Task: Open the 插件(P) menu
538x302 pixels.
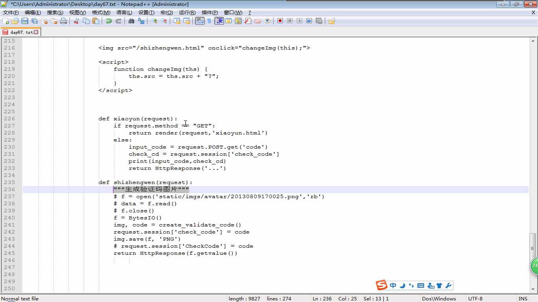Action: 210,13
